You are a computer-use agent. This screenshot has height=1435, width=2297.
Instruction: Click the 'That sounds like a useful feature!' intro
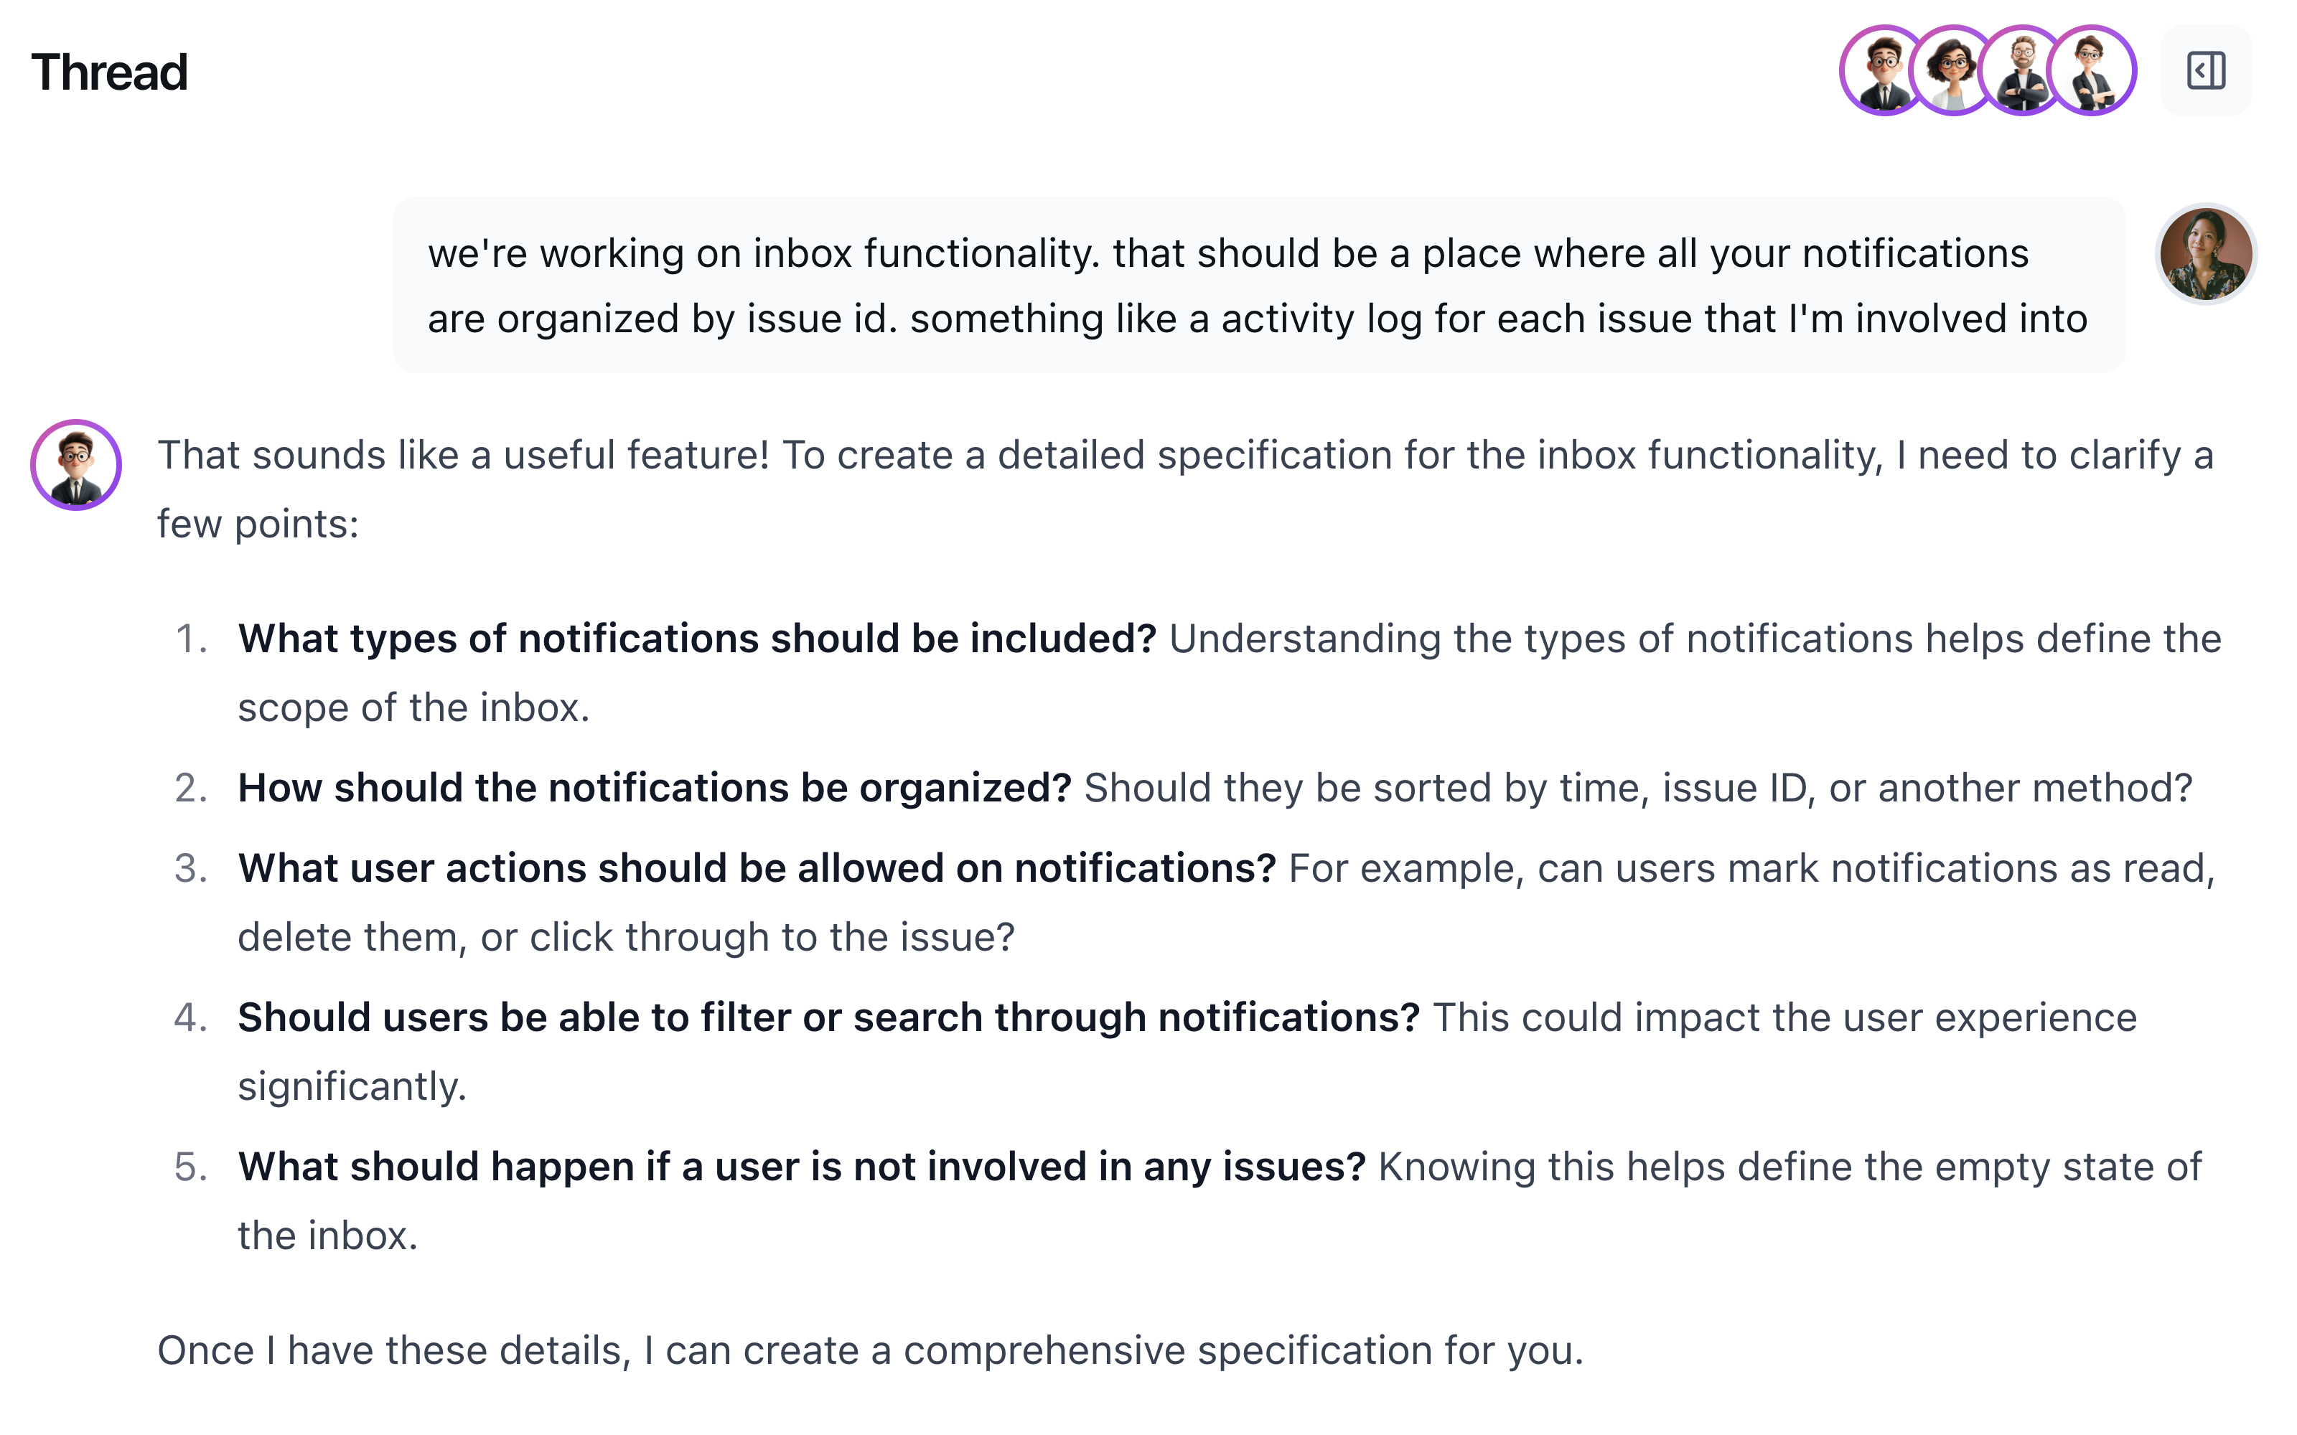pyautogui.click(x=463, y=456)
